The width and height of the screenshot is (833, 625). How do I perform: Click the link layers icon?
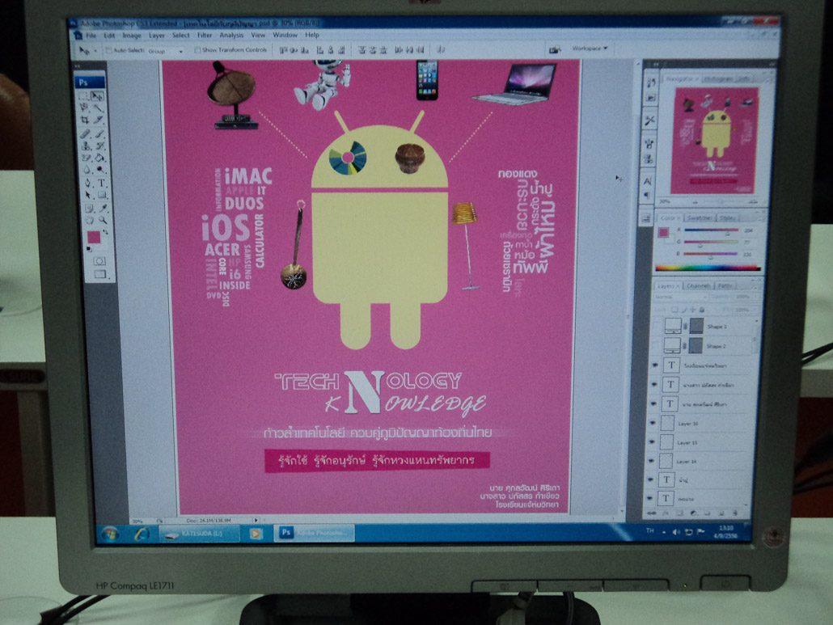click(652, 513)
